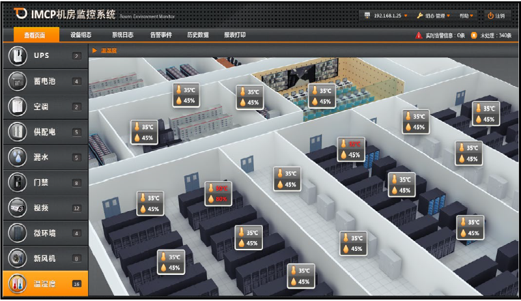Viewport: 521px width, 301px height.
Task: Click the 注销 logout button
Action: (x=496, y=15)
